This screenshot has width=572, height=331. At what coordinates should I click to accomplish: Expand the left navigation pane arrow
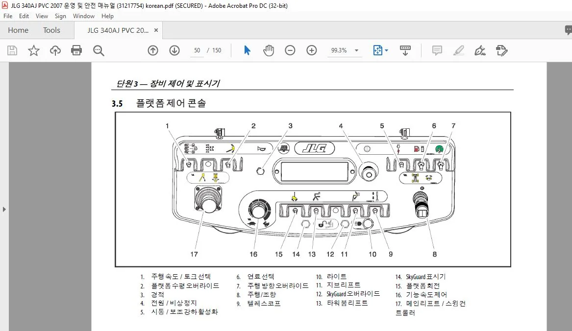4,209
